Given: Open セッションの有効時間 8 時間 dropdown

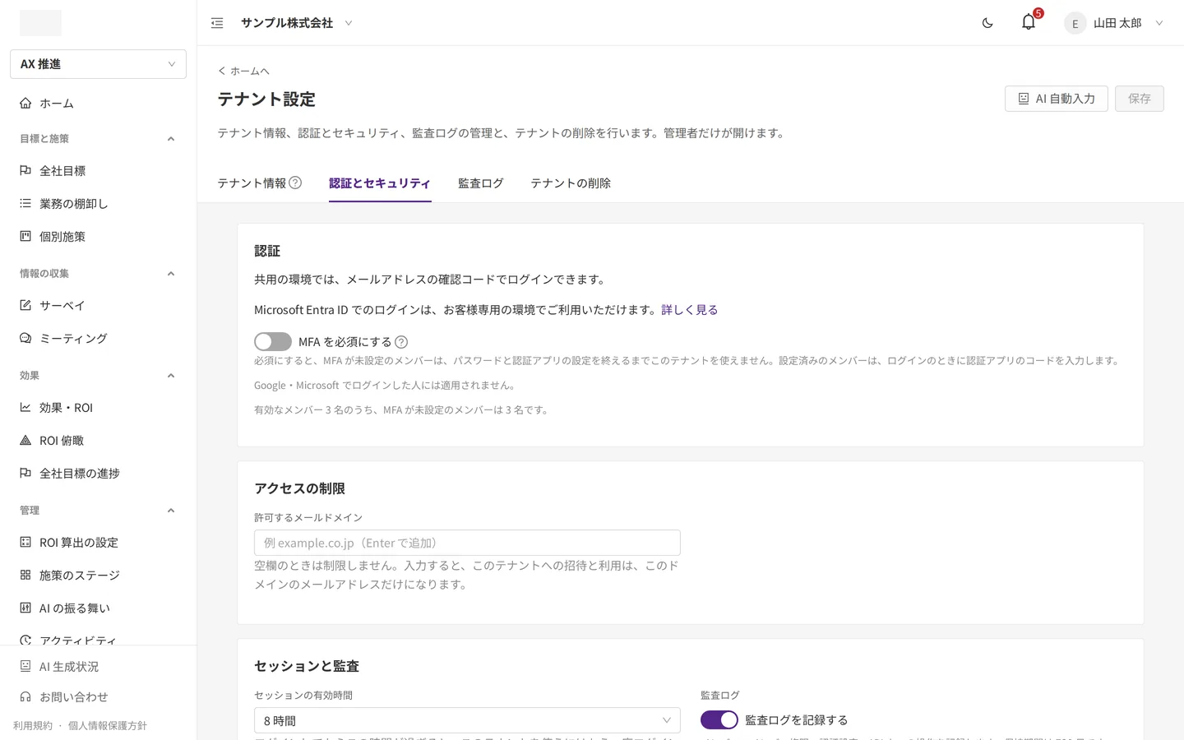Looking at the screenshot, I should pos(467,720).
